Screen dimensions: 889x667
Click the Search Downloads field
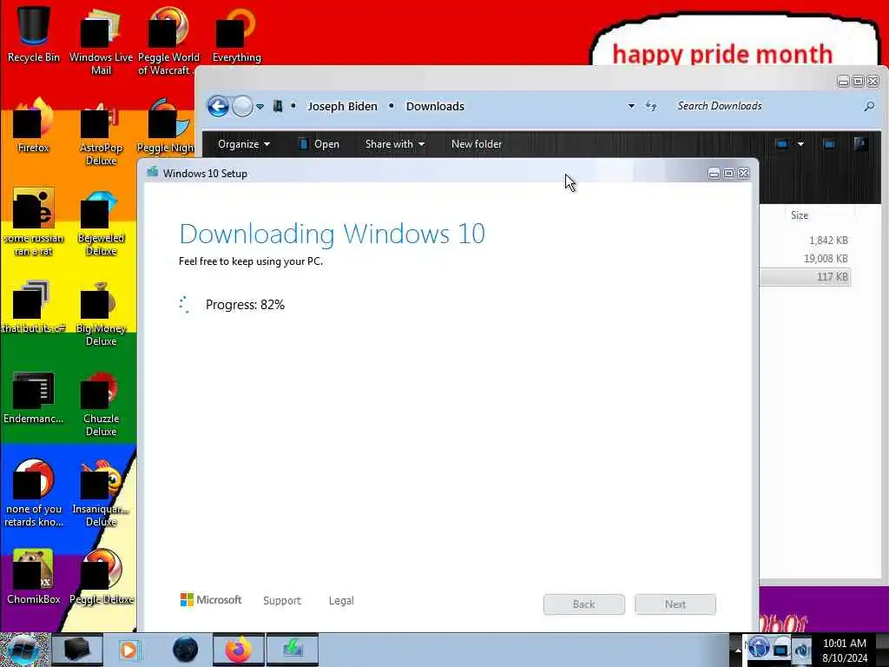(766, 106)
